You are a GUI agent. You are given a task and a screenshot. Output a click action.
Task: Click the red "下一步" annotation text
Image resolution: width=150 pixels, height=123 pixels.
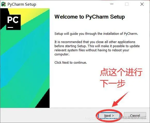tap(113, 84)
